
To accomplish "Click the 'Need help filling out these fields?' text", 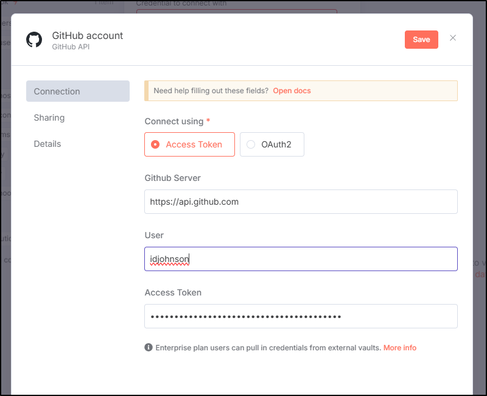I will click(x=211, y=91).
